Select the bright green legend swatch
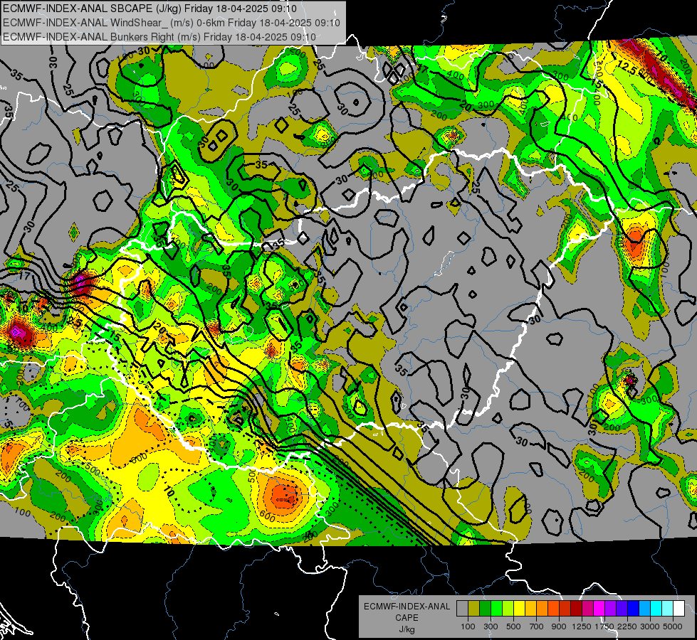This screenshot has width=697, height=640. pos(496,609)
